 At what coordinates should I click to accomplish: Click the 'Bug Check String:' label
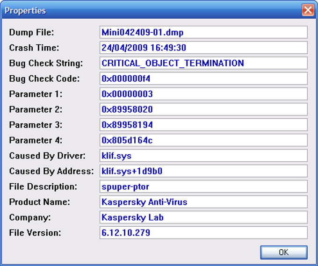coord(46,63)
